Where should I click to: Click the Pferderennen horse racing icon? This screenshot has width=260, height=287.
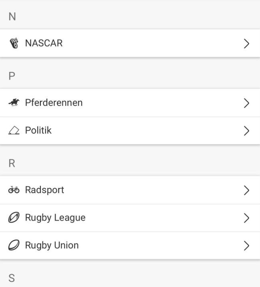pyautogui.click(x=14, y=103)
